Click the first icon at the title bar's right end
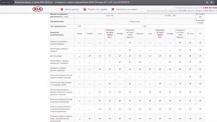Viewport: 217px width, 122px height. click(x=207, y=2)
